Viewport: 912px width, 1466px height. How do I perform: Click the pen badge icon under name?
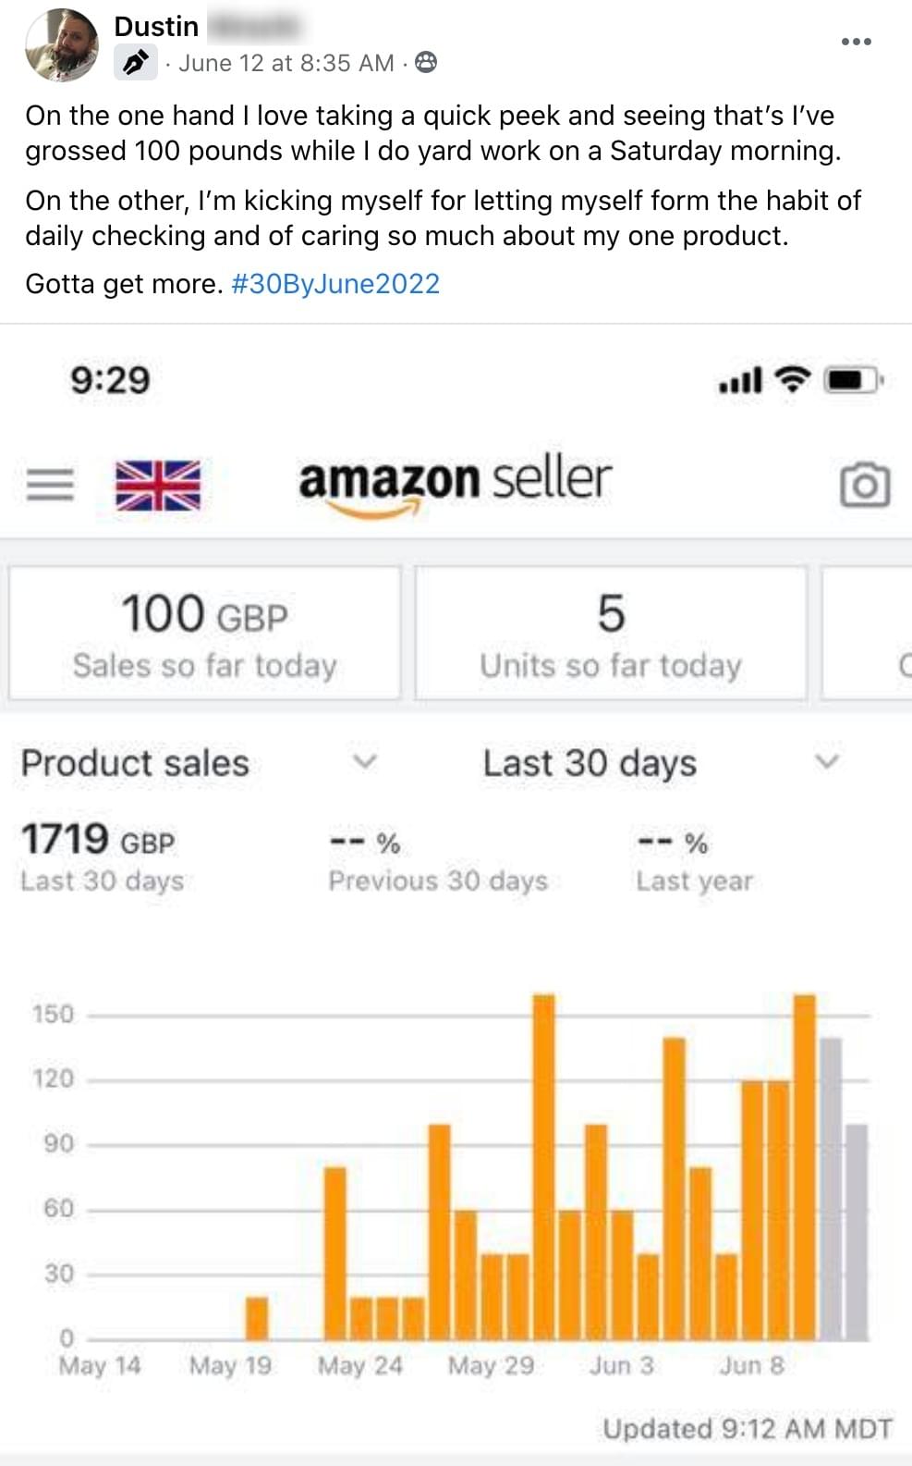coord(136,64)
